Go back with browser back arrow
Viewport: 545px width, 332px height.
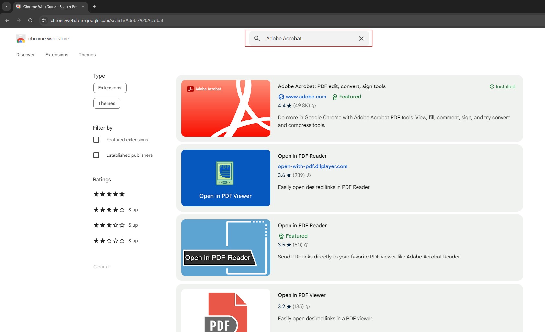pos(7,20)
